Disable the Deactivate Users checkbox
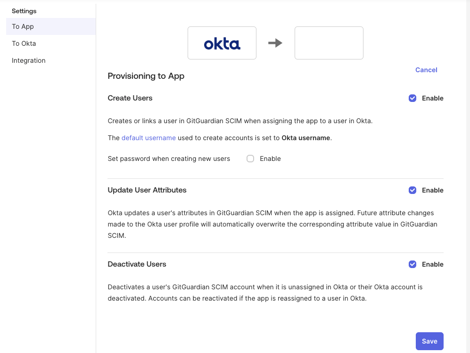This screenshot has height=353, width=470. pos(412,264)
